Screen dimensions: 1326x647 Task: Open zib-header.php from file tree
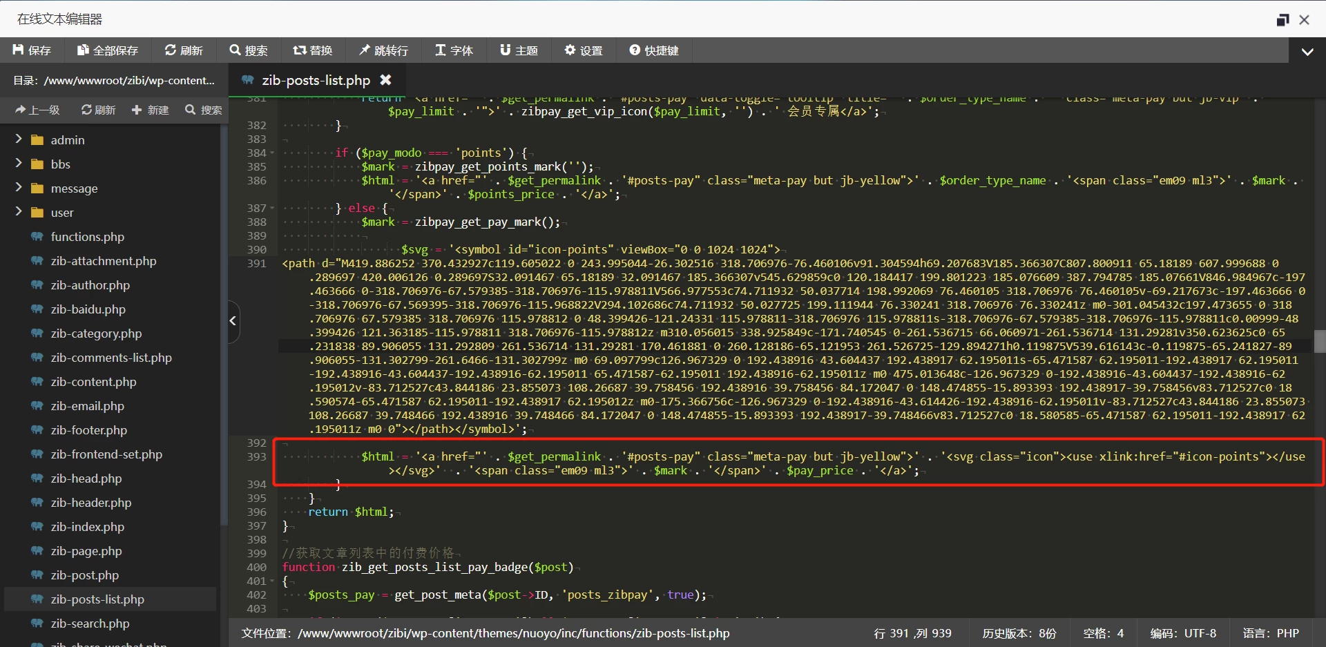(90, 503)
